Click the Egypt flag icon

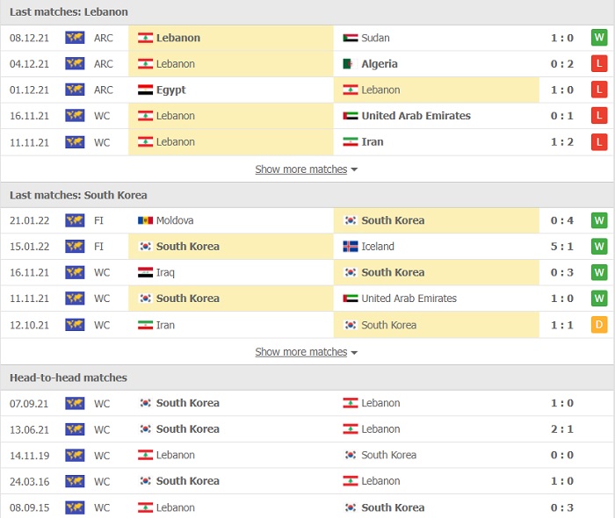[x=145, y=90]
